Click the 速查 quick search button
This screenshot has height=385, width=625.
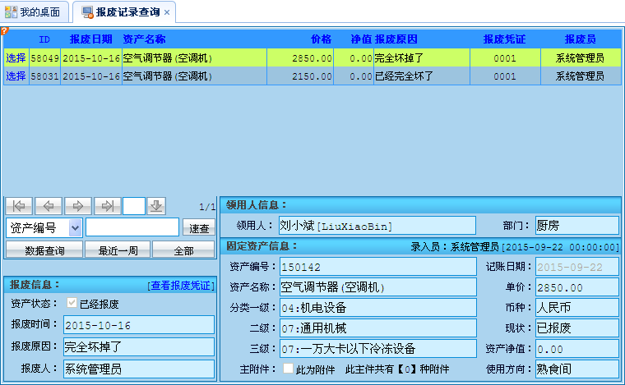tap(198, 228)
